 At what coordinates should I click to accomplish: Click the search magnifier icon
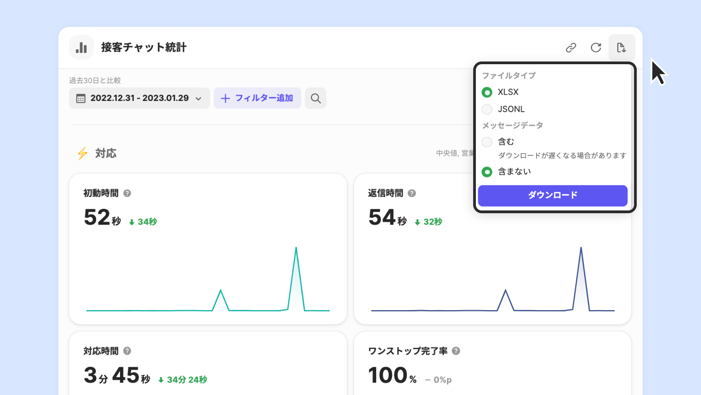point(315,98)
